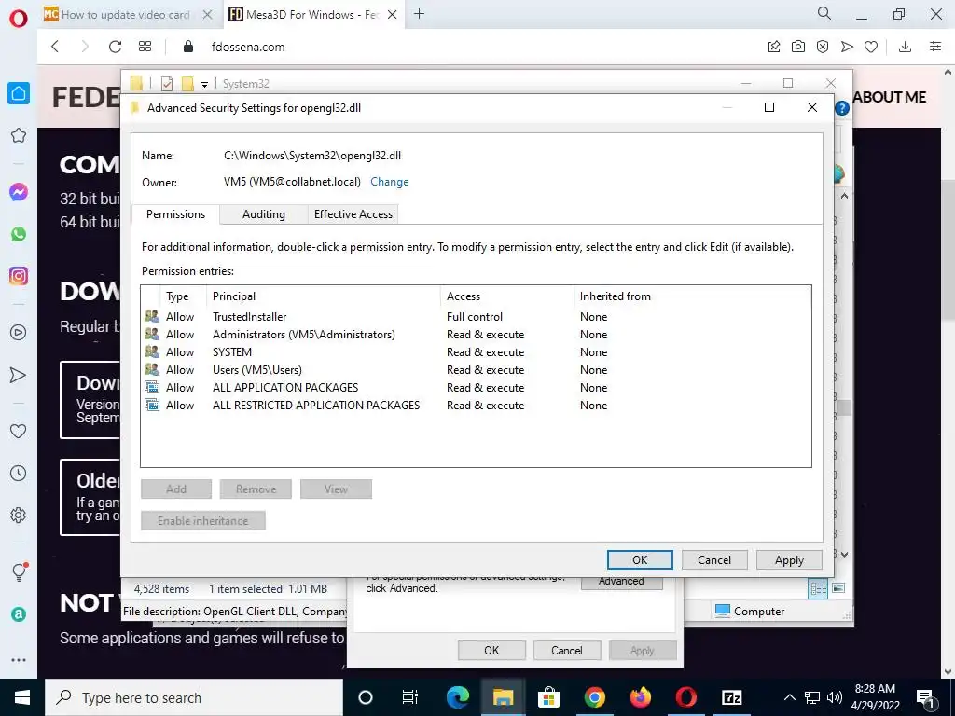Open Messenger in Opera sidebar
This screenshot has width=955, height=716.
19,192
